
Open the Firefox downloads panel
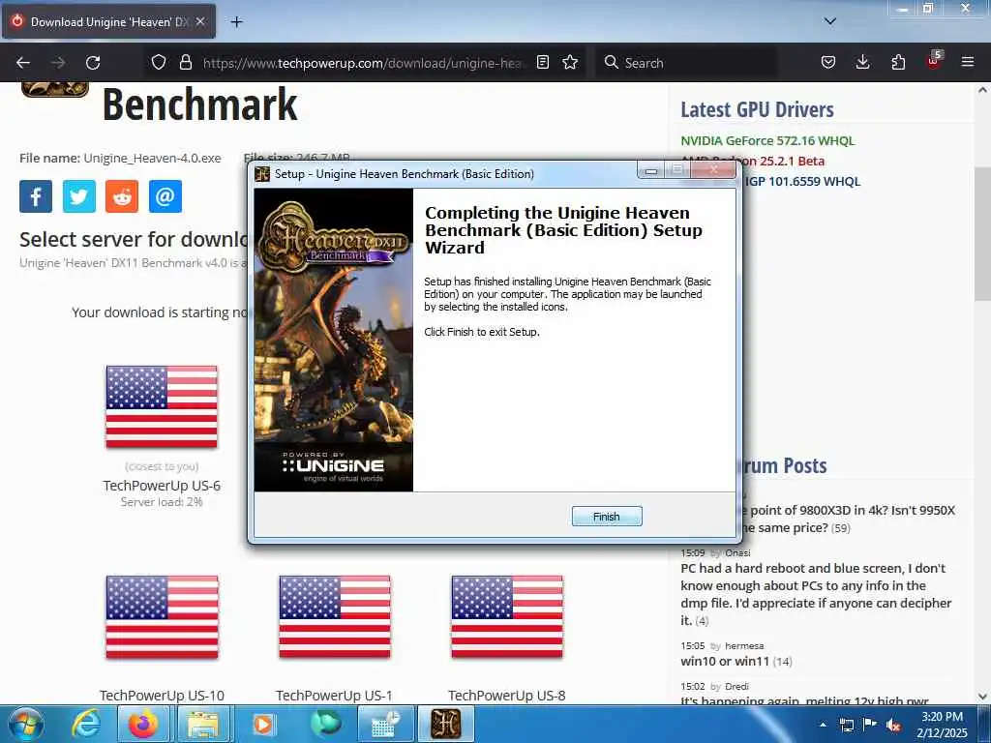tap(862, 62)
